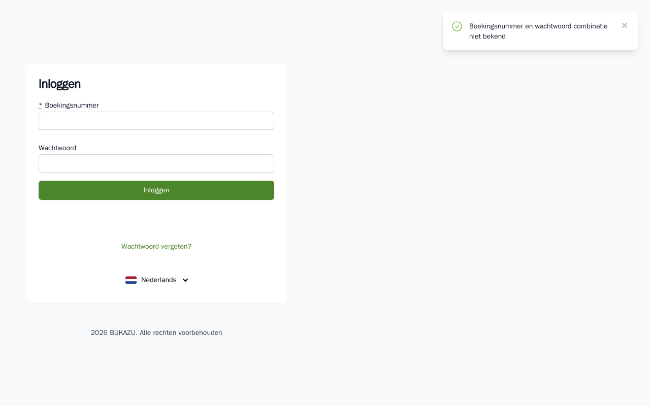Click the Boekingsnummer input field
650x406 pixels.
pos(156,121)
